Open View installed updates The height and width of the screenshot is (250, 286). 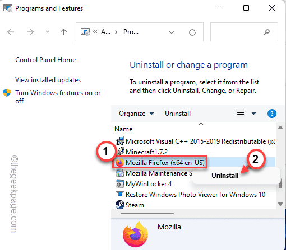coord(48,80)
